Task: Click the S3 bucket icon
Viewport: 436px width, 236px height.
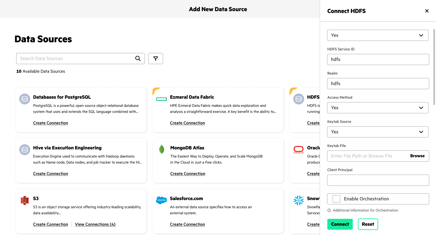Action: click(x=25, y=200)
